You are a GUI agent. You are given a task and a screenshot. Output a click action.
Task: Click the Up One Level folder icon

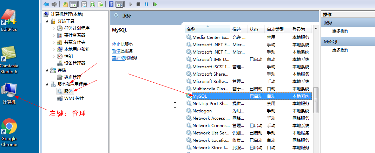[x=65, y=4]
